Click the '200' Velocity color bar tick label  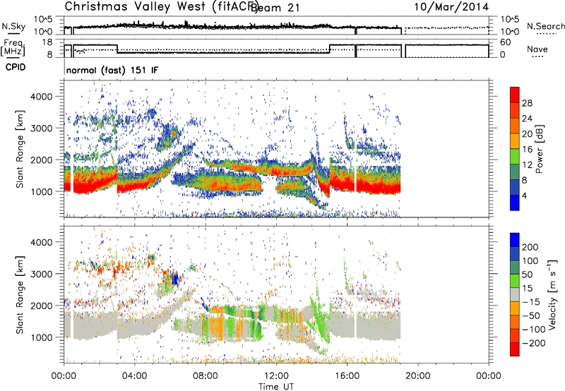pyautogui.click(x=530, y=247)
